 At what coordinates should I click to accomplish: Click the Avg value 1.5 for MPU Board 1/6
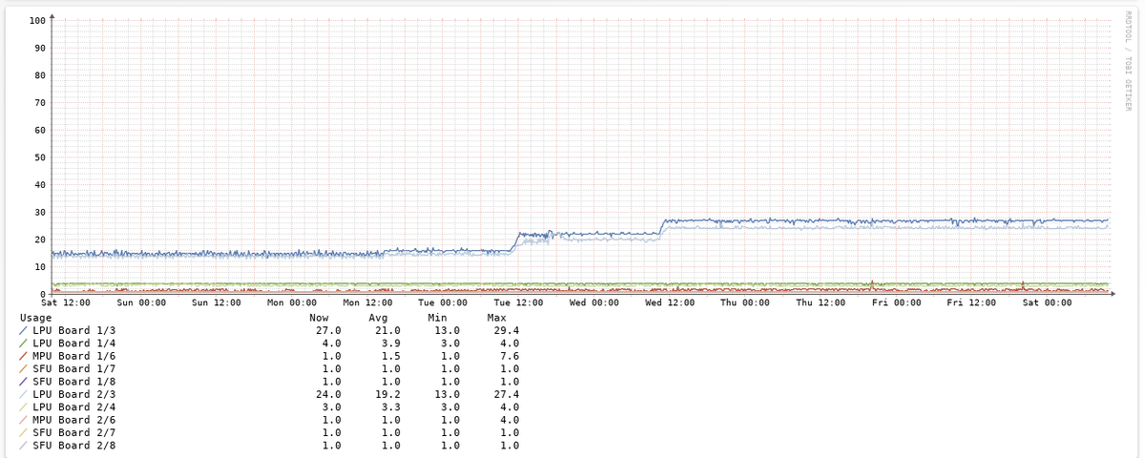pos(392,356)
